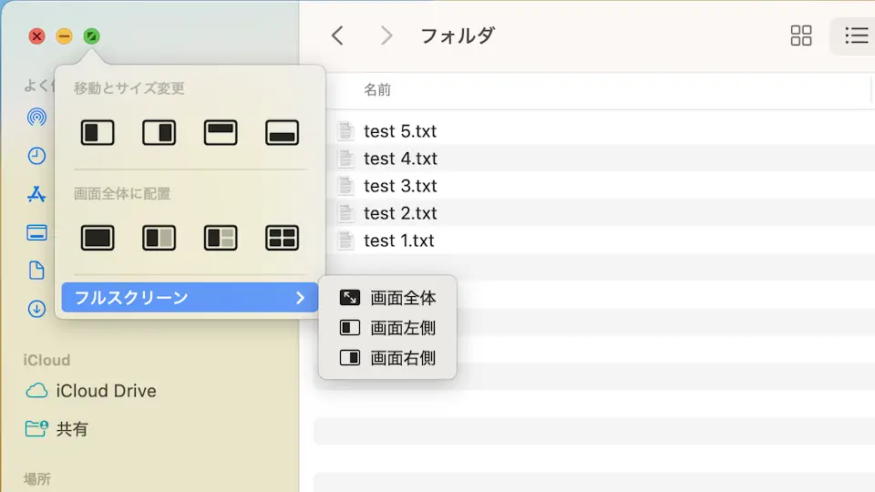Select the file test 3.txt
The width and height of the screenshot is (875, 492).
[x=400, y=186]
